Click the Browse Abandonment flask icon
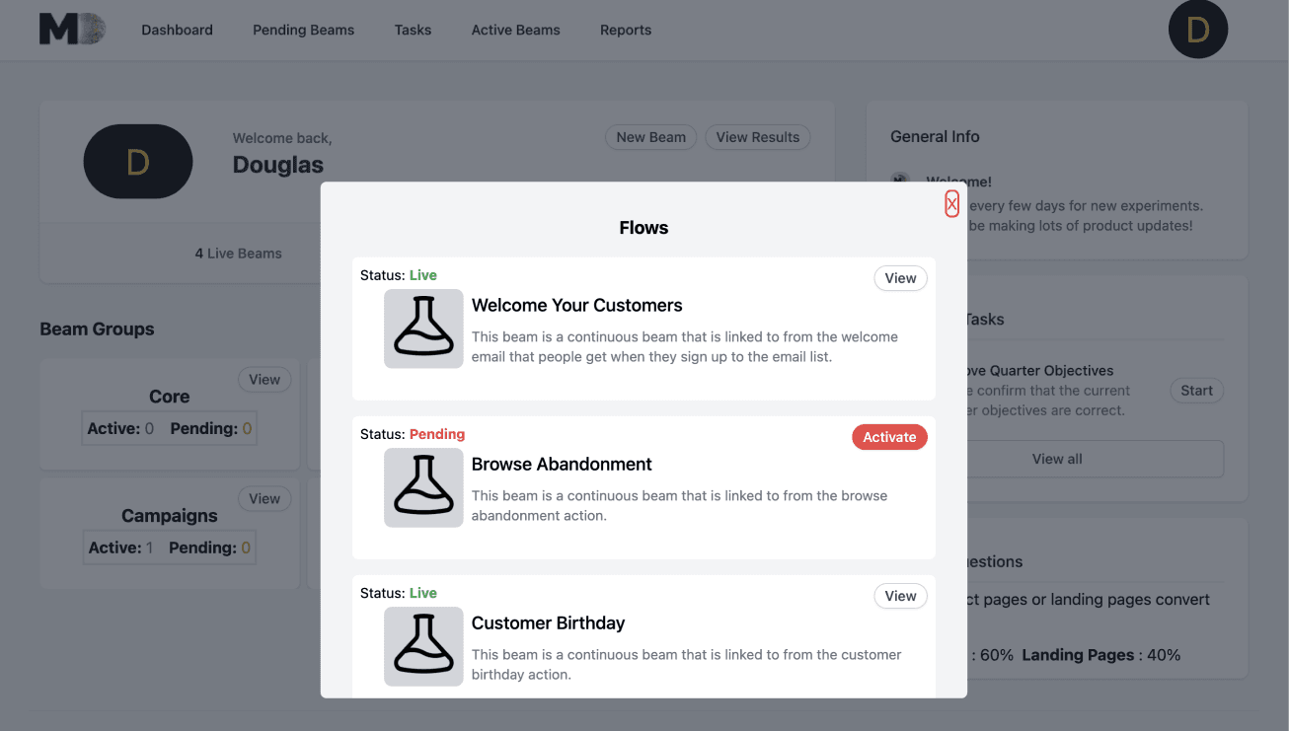 [x=423, y=487]
